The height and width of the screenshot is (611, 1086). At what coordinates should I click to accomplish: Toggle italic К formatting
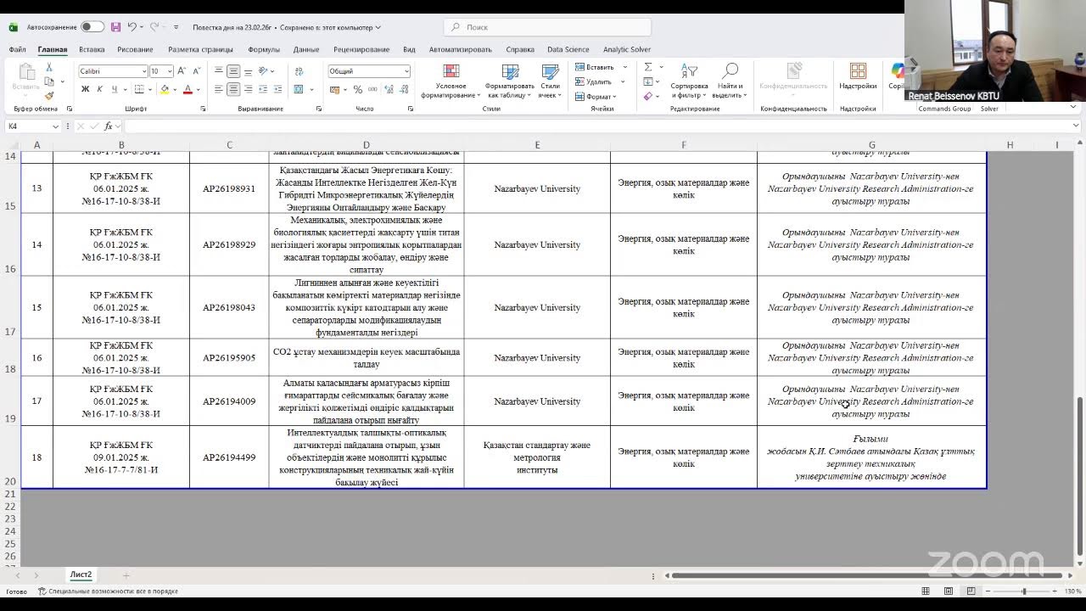pos(99,89)
